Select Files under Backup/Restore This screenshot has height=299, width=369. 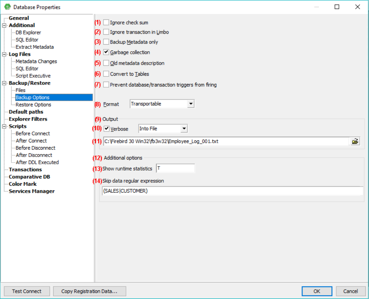click(x=20, y=90)
